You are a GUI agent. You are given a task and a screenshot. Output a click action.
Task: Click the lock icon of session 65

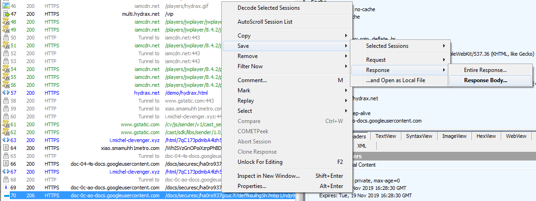(6, 156)
